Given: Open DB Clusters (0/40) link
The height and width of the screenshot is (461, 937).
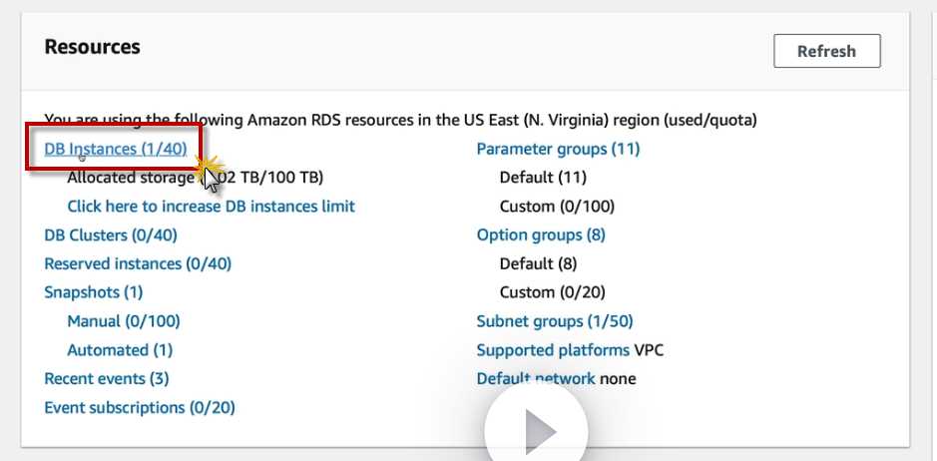Looking at the screenshot, I should pyautogui.click(x=110, y=235).
